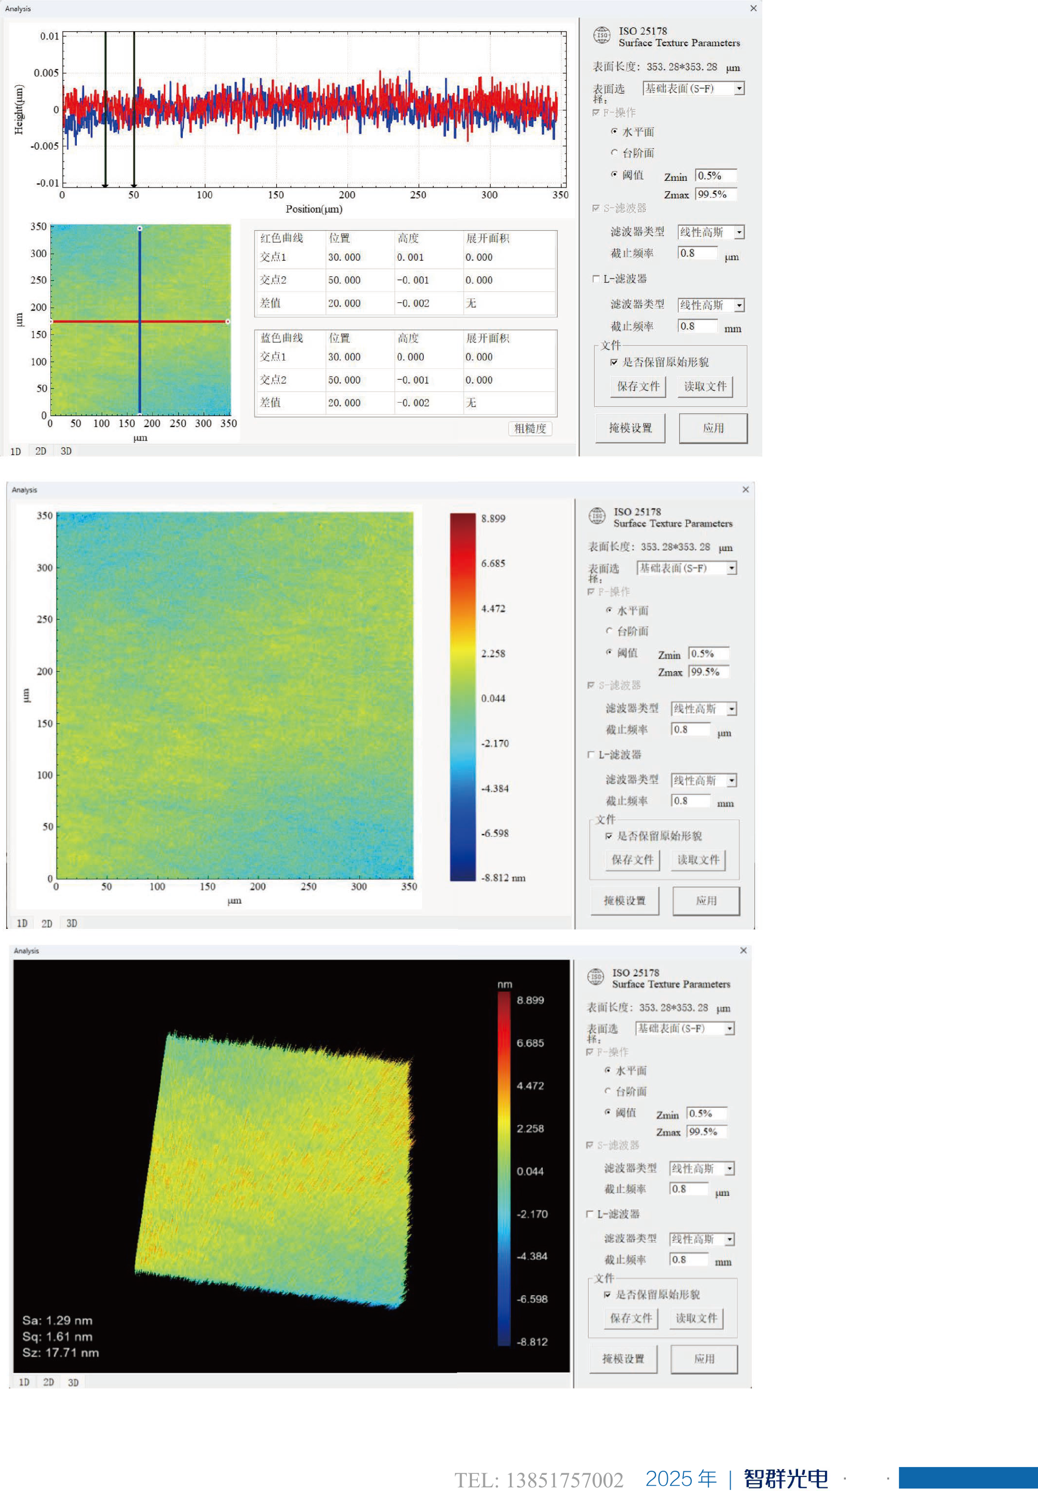Switch to the 1D tab under the 2D height map
This screenshot has width=1038, height=1491.
click(22, 923)
